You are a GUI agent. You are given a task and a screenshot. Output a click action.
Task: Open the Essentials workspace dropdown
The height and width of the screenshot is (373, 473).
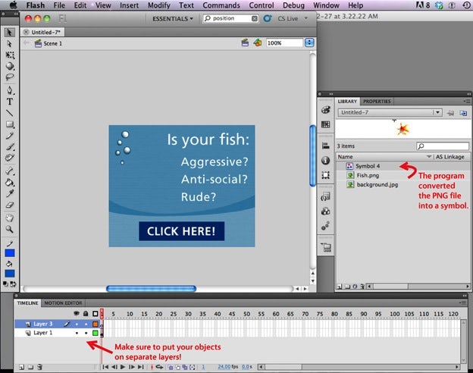tap(172, 18)
